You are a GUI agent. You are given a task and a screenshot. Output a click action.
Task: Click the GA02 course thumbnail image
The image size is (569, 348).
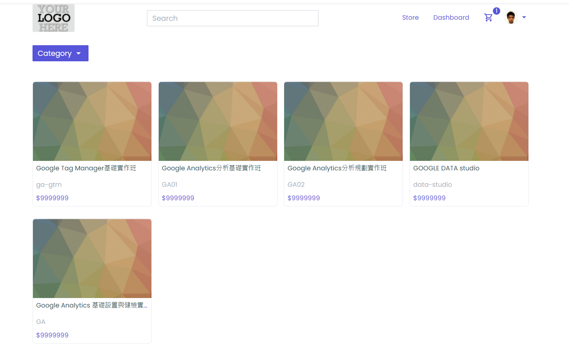(343, 121)
